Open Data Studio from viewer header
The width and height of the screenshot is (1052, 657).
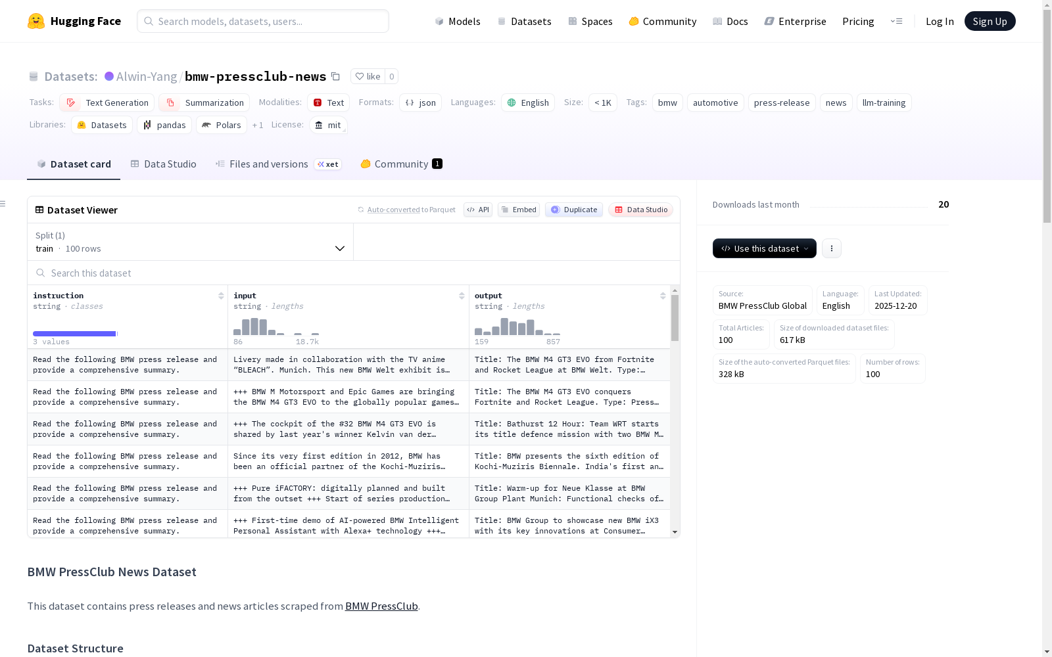640,210
